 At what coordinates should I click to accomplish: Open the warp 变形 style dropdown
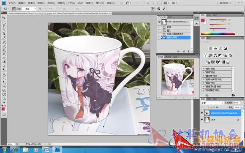[29, 9]
